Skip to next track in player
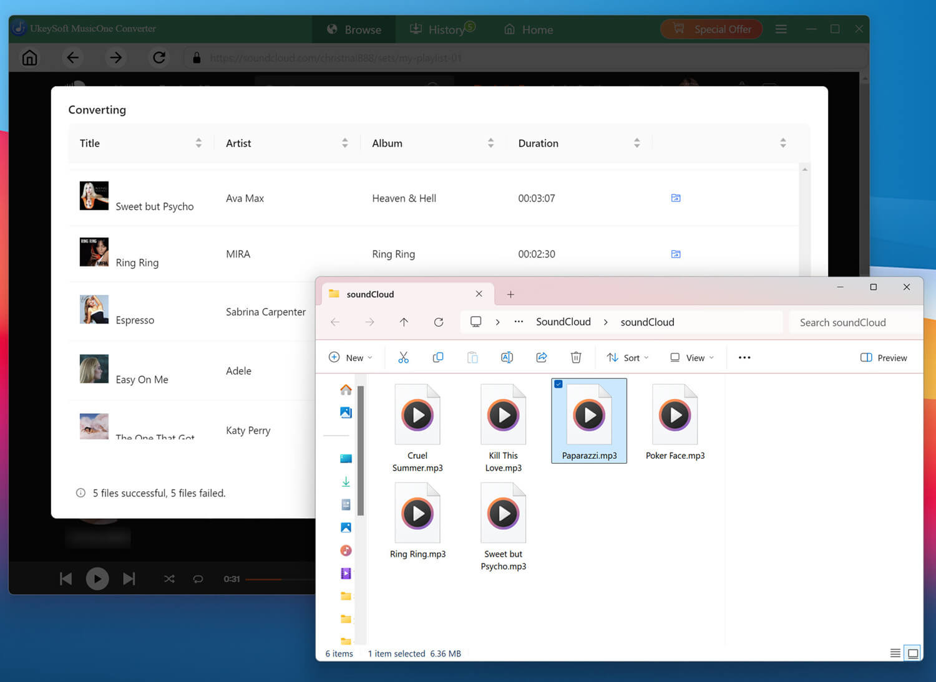Viewport: 936px width, 682px height. pos(129,579)
